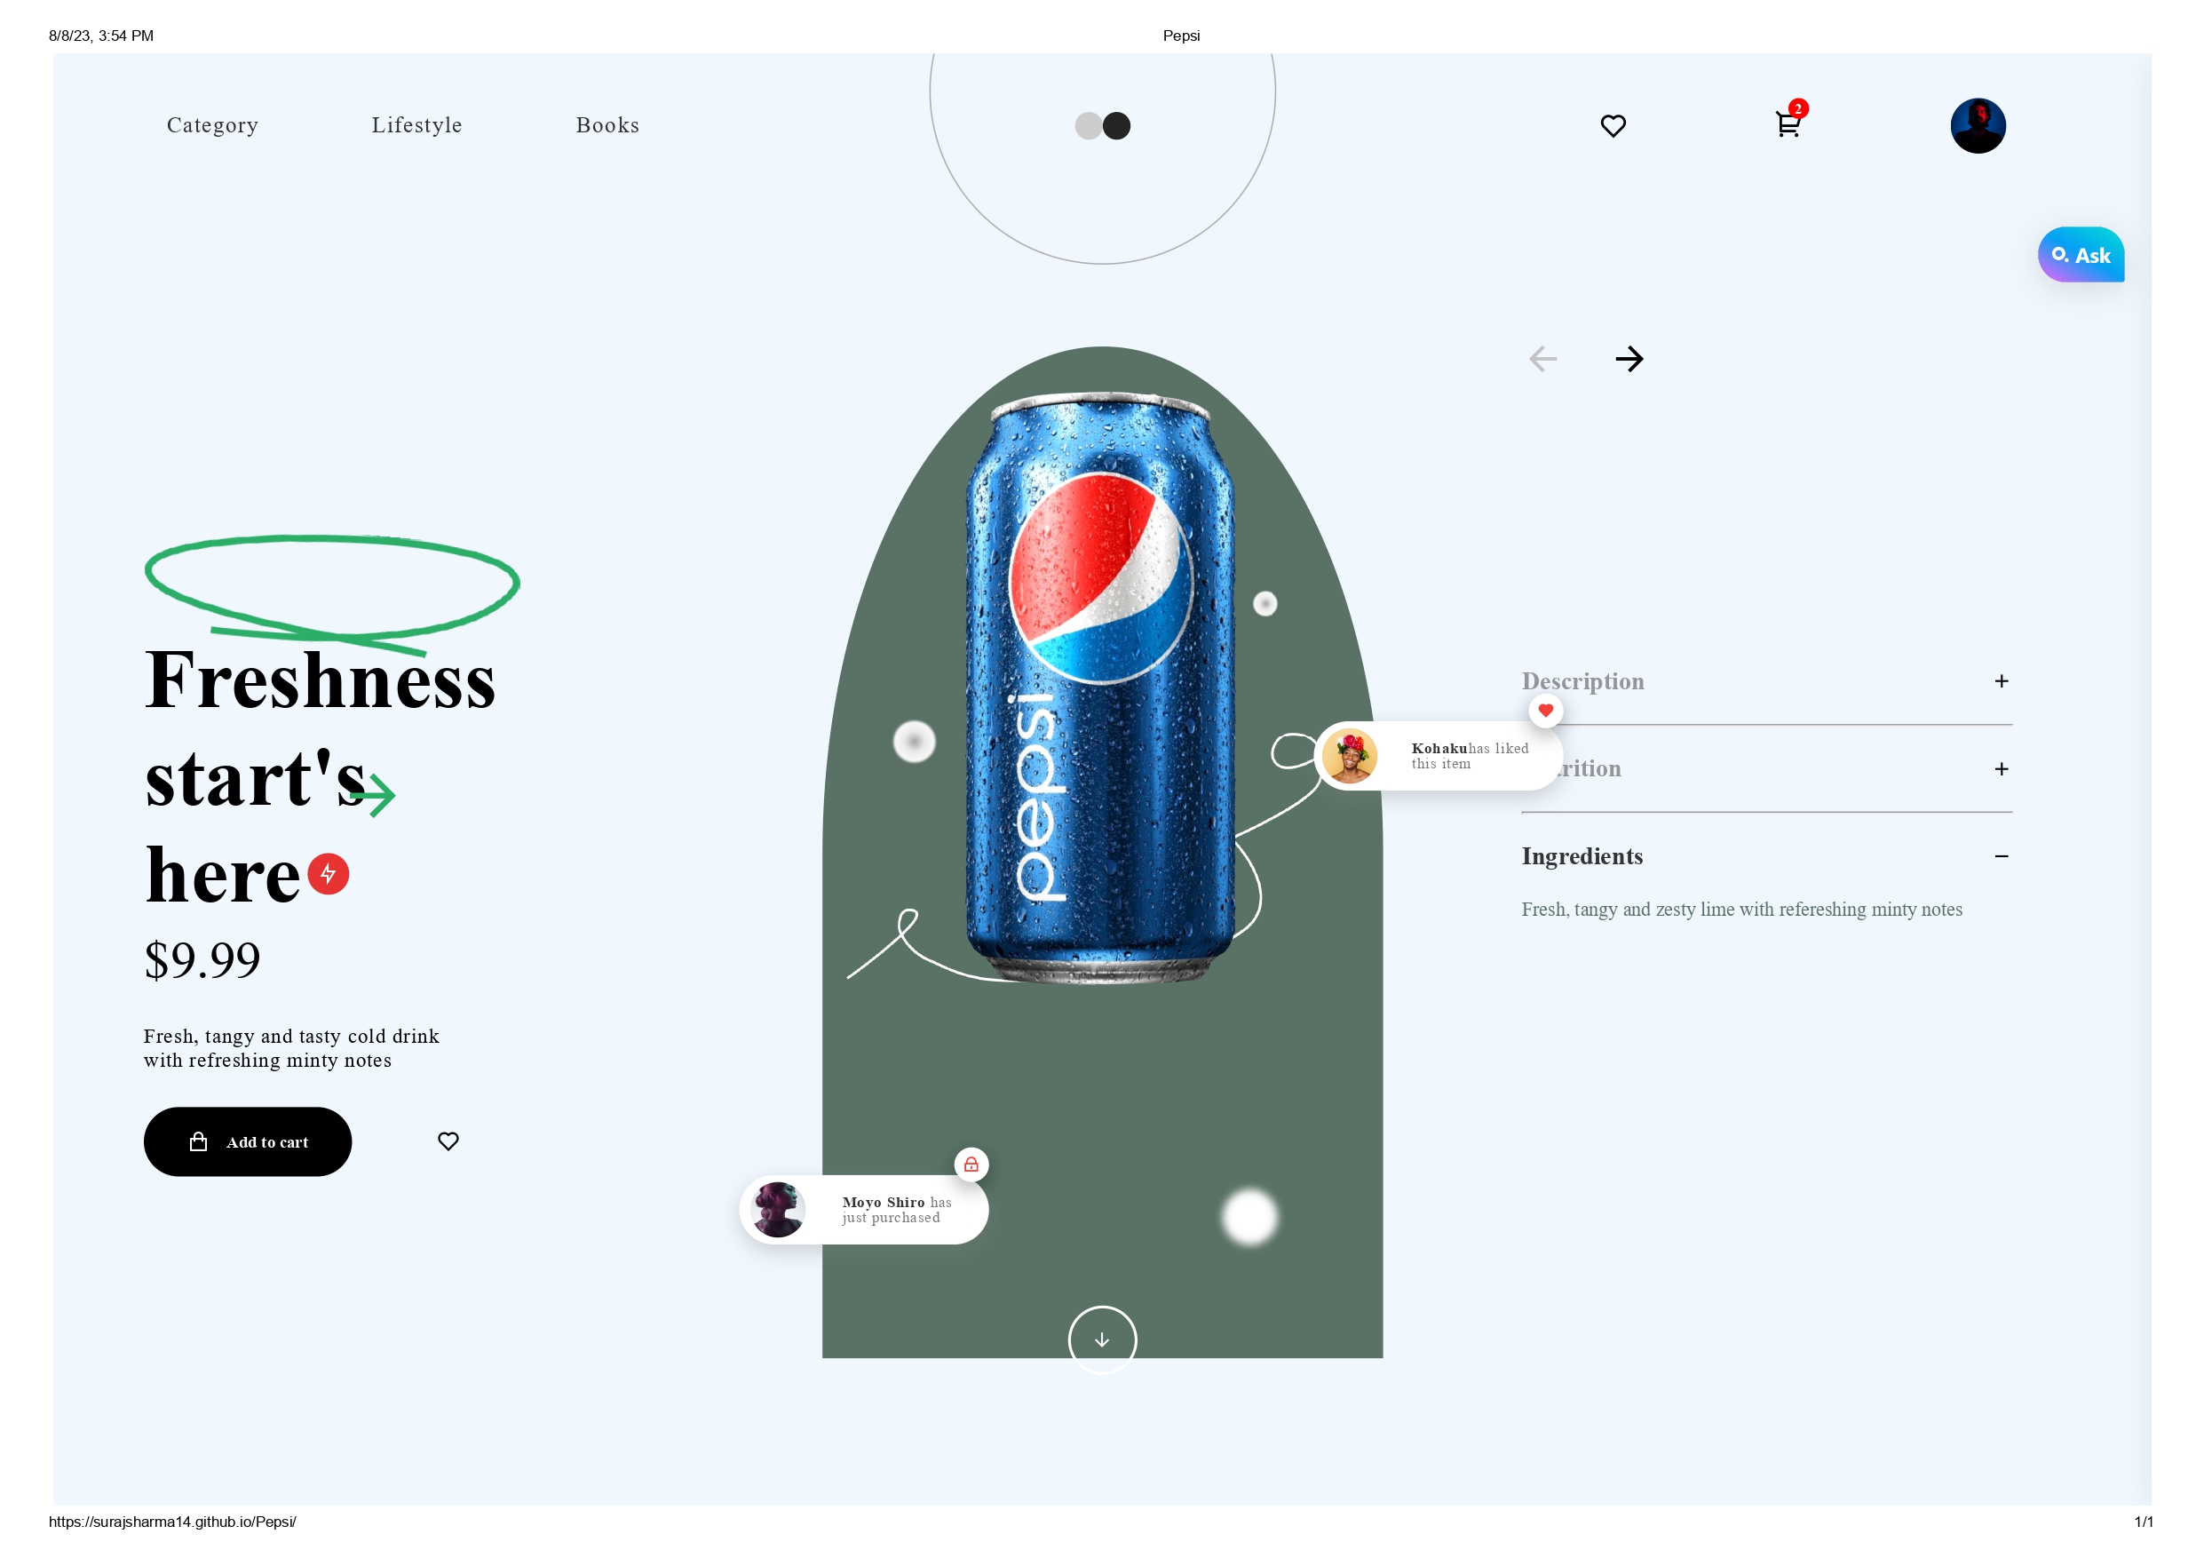The height and width of the screenshot is (1558, 2204).
Task: Toggle the wishlist heart next to Add to cart
Action: [448, 1141]
